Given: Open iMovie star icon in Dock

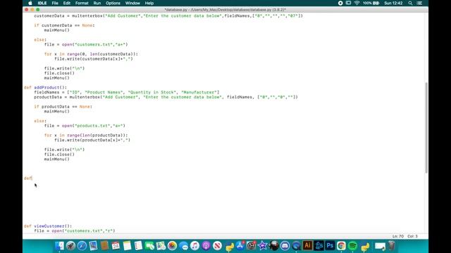Looking at the screenshot, I should pyautogui.click(x=262, y=246).
